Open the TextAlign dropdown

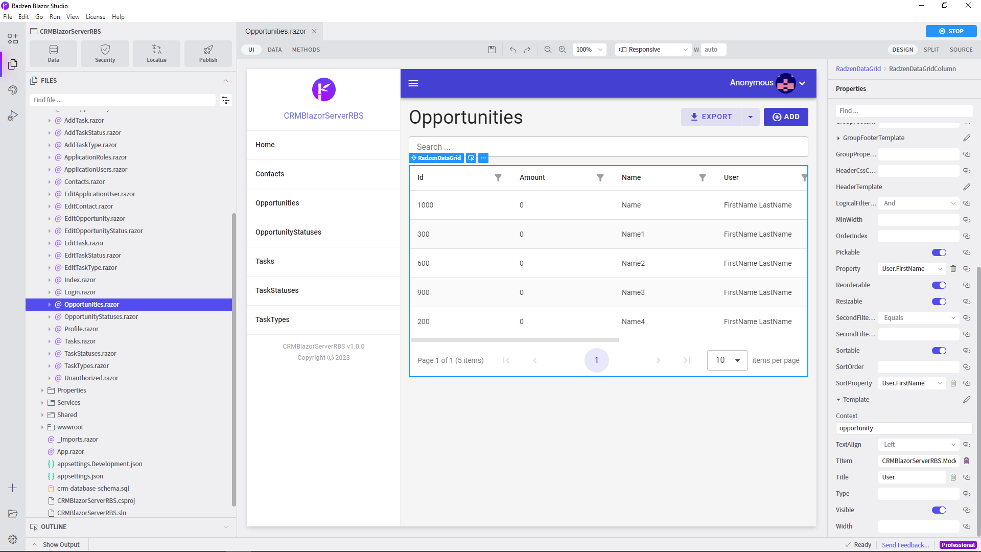[919, 445]
